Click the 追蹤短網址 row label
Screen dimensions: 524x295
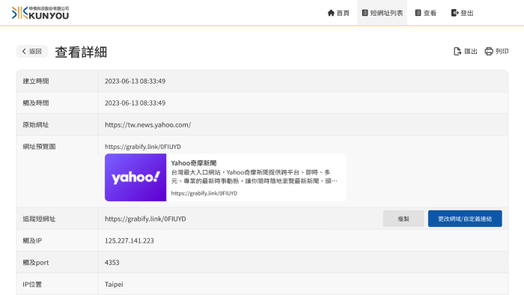pyautogui.click(x=39, y=219)
